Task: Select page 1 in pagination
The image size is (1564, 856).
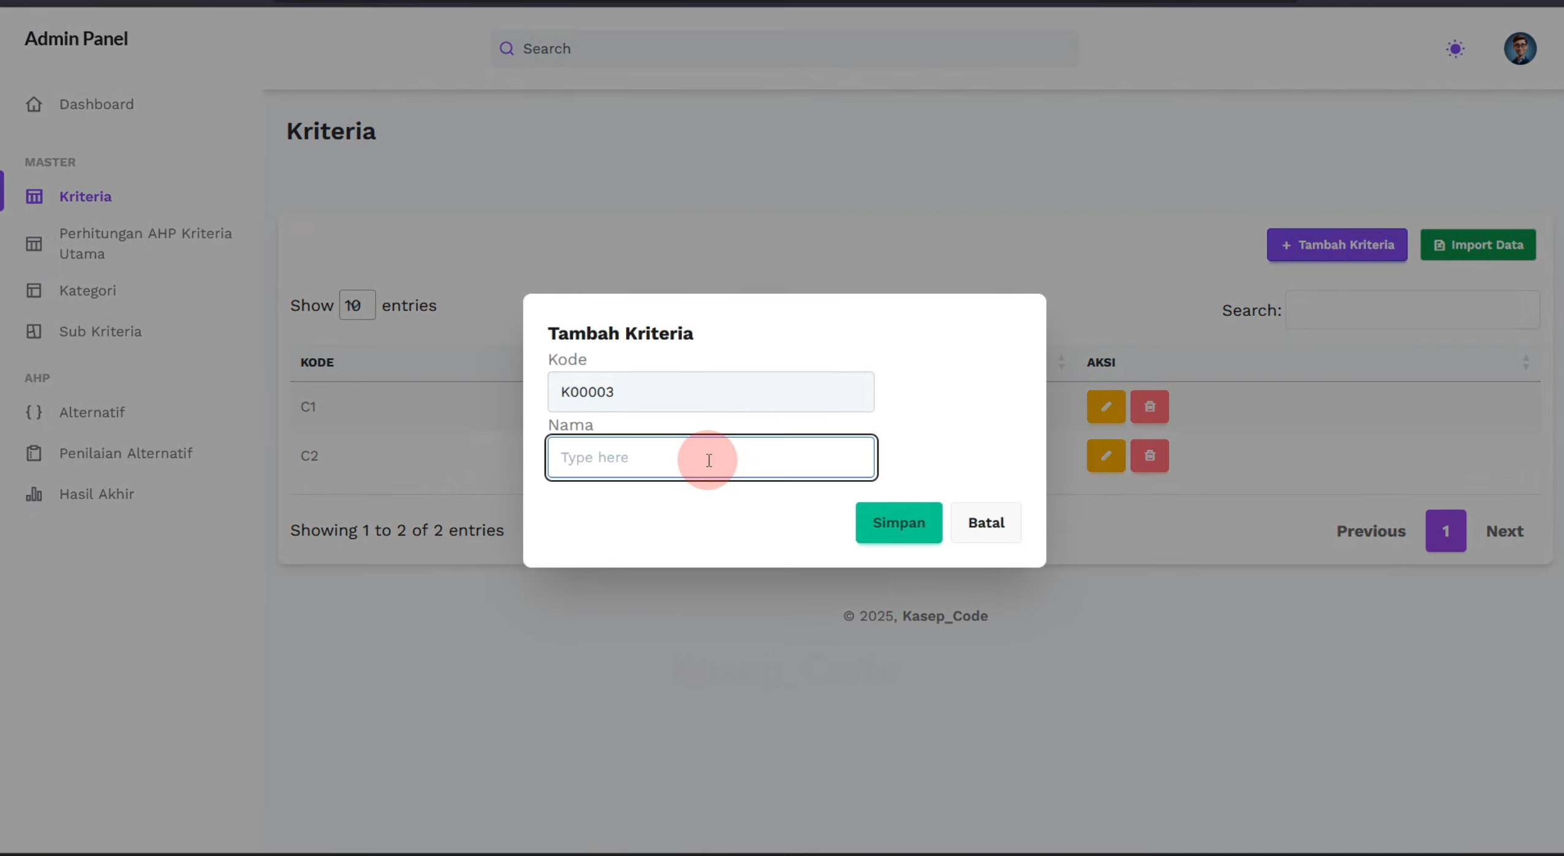Action: (x=1445, y=531)
